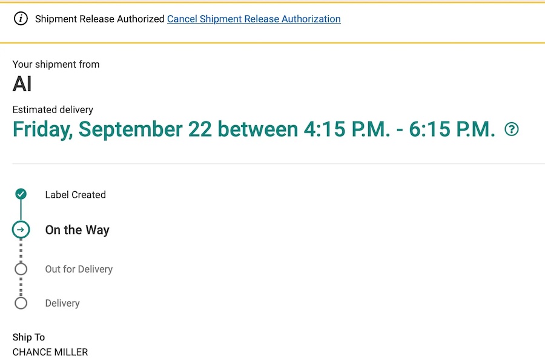Click the Ship To heading
Screen dimensions: 545x358
28,337
